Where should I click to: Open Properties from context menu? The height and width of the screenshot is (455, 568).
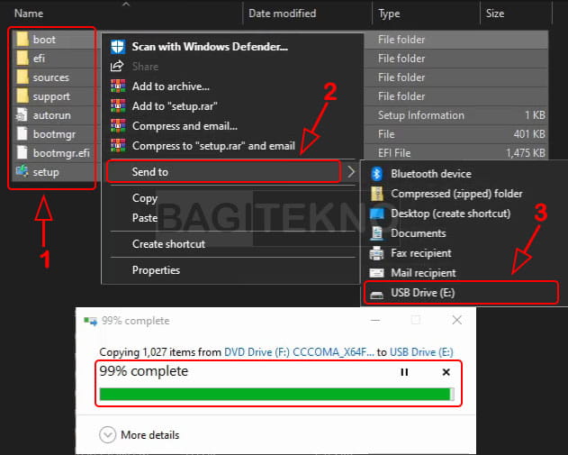click(156, 270)
